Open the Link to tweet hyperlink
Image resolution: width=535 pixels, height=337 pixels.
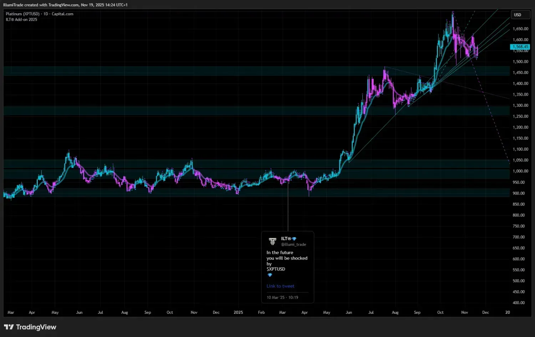click(x=280, y=286)
